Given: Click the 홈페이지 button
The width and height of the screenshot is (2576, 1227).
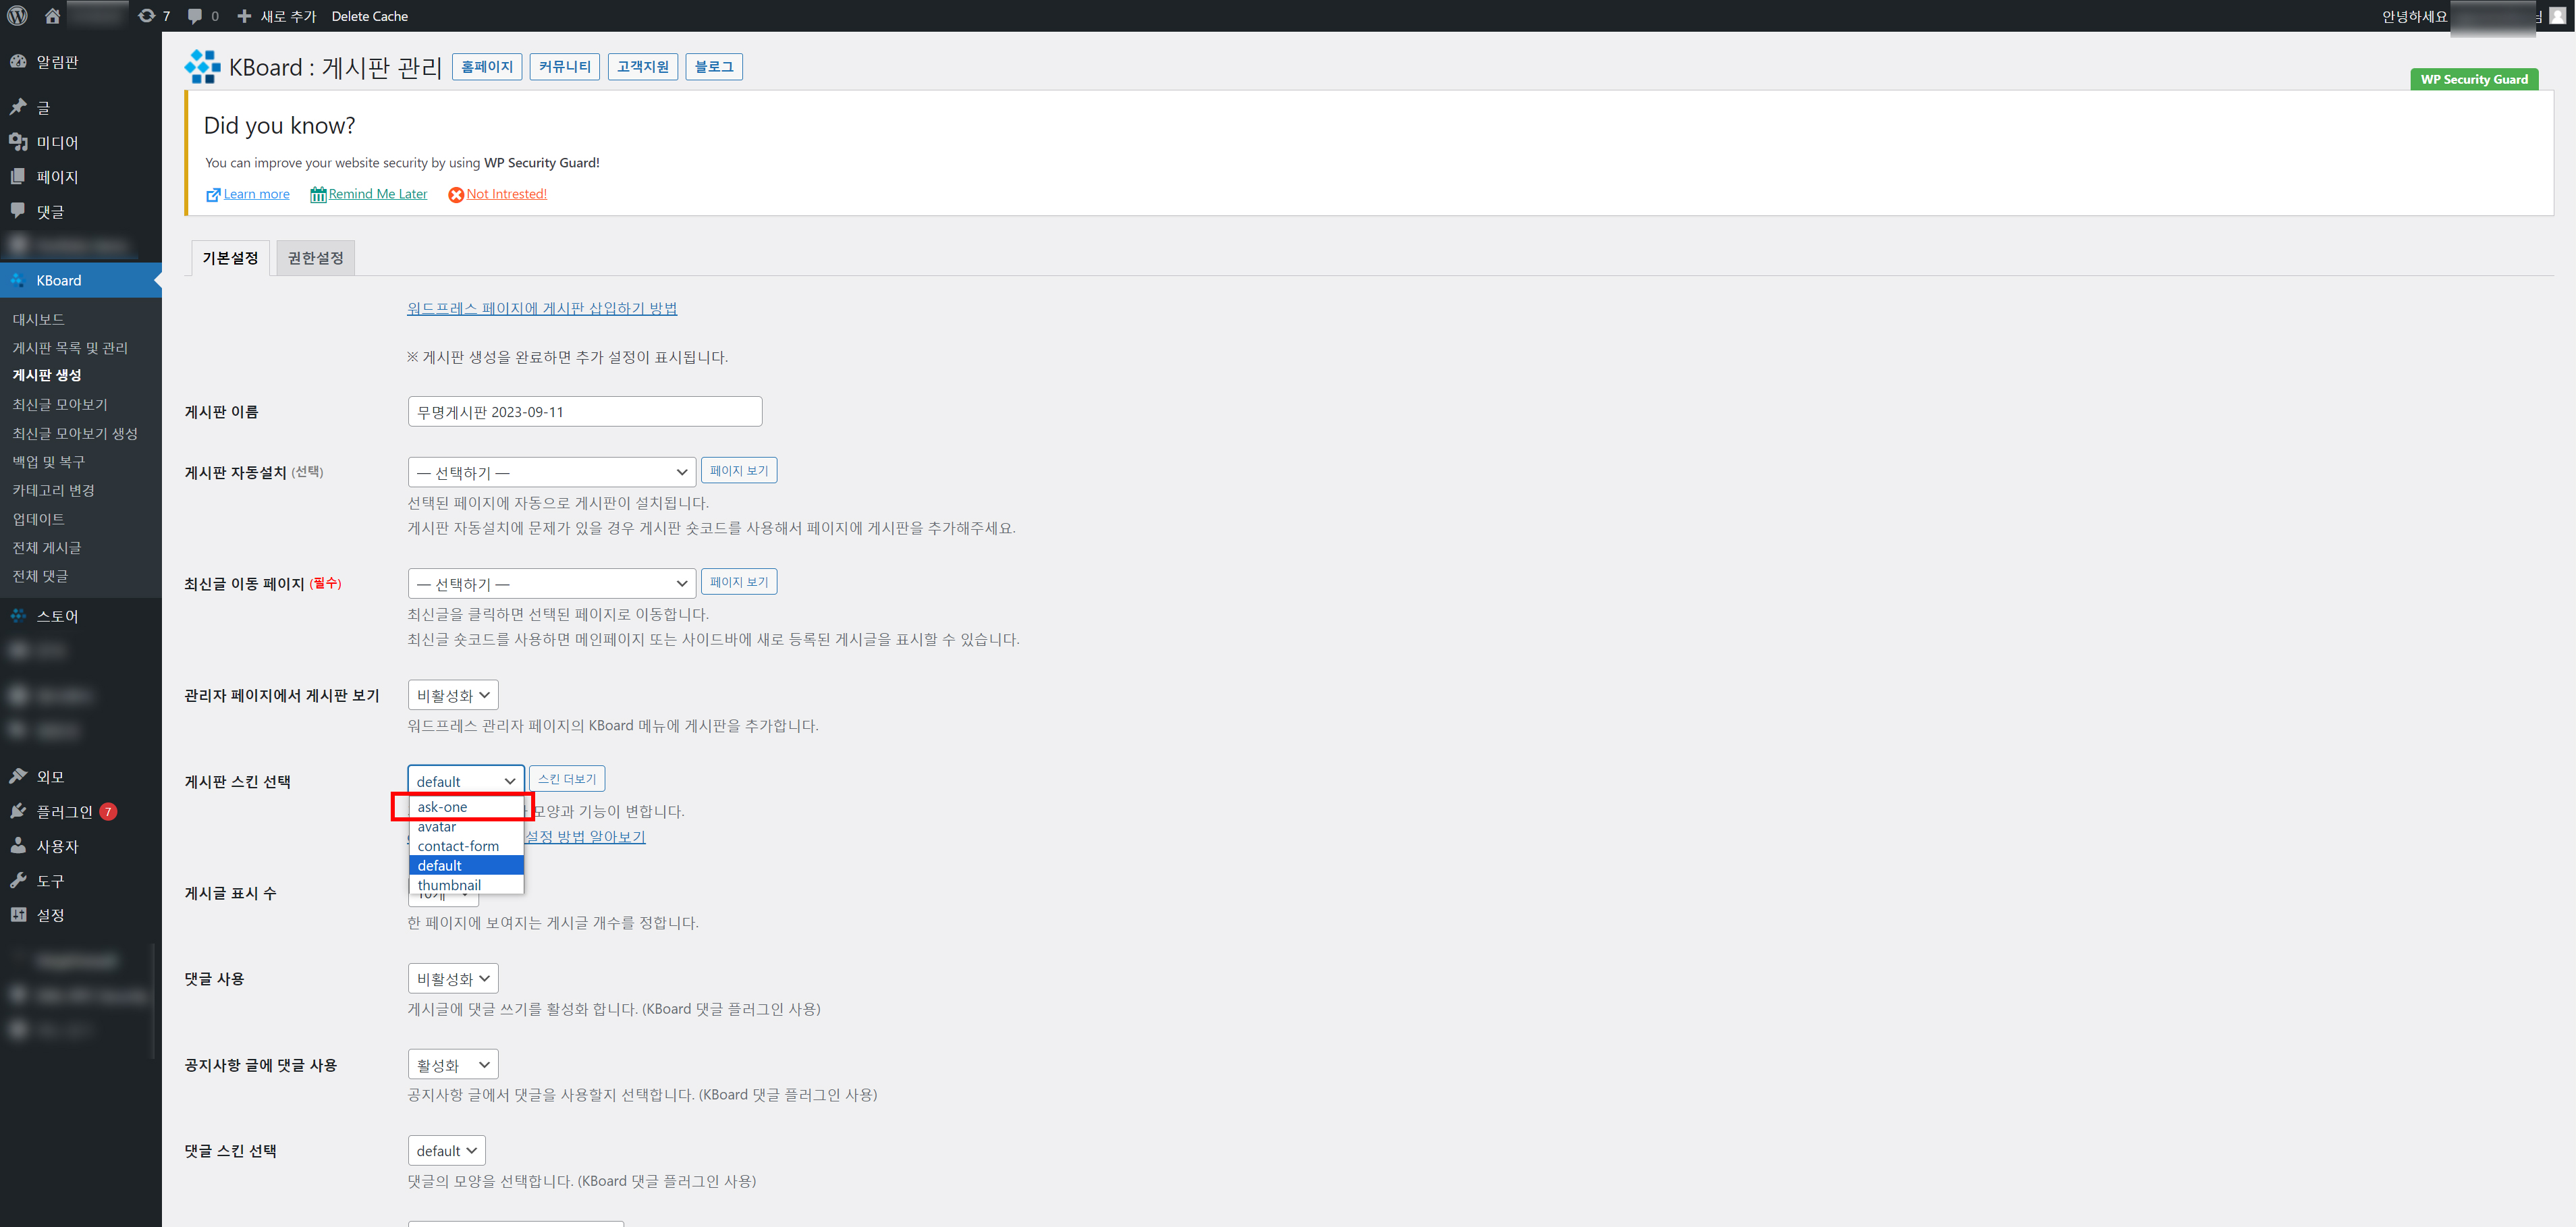Looking at the screenshot, I should click(487, 67).
